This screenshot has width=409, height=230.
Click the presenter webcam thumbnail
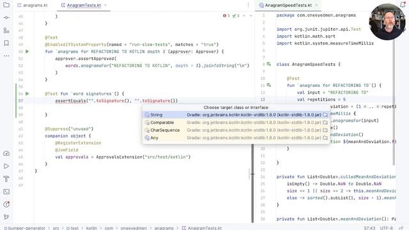387,22
